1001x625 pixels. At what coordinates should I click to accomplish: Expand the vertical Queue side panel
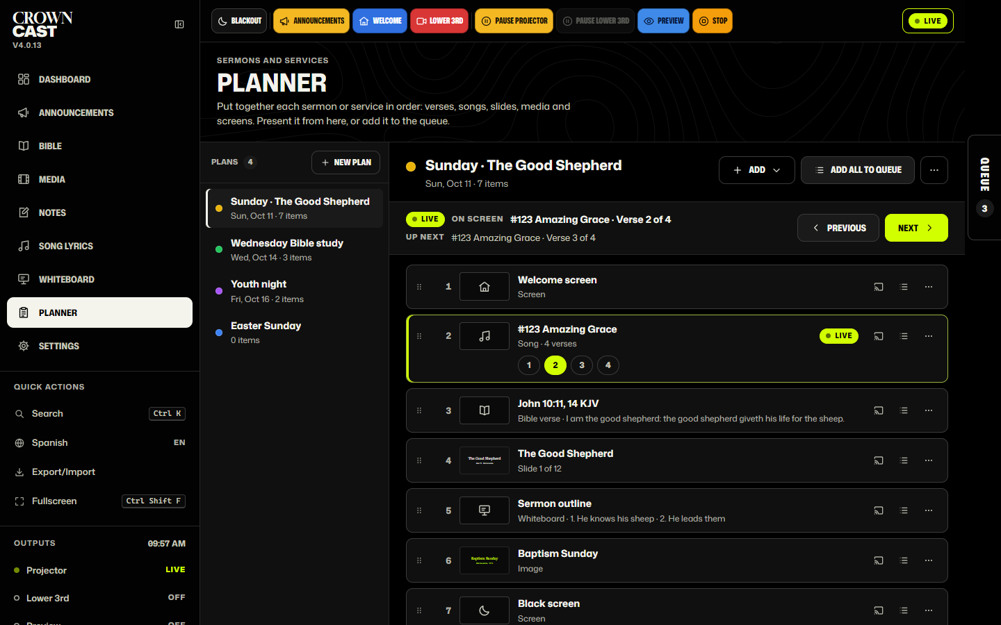984,187
